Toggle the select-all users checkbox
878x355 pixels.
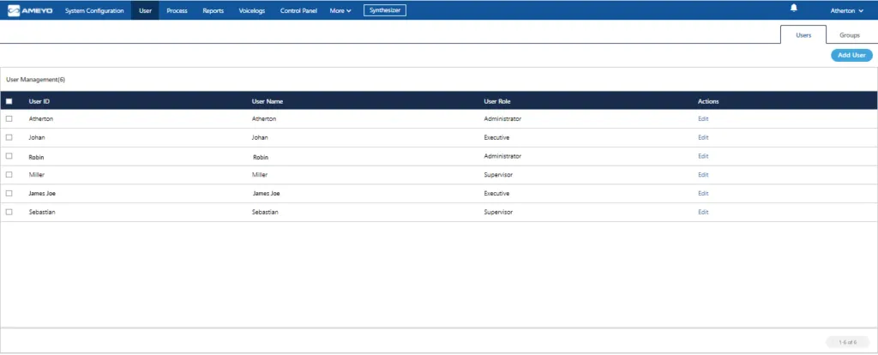coord(9,101)
